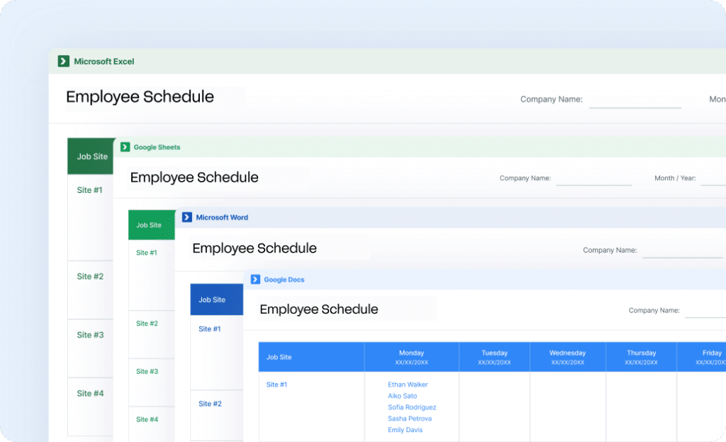This screenshot has height=442, width=726.
Task: Click the Job Site header in Excel sheet
Action: 91,156
